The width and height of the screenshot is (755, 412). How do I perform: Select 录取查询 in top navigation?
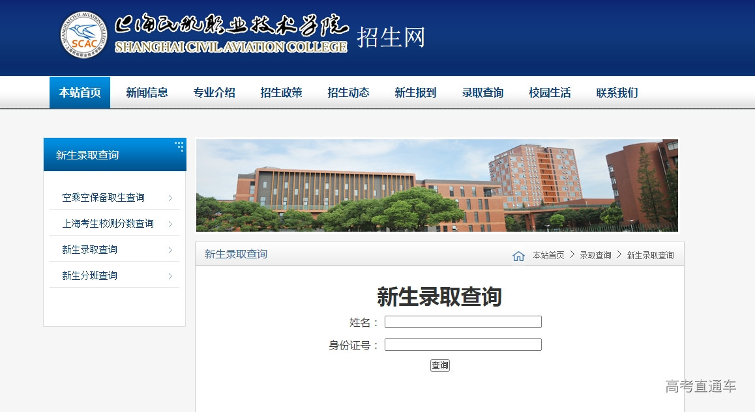482,92
